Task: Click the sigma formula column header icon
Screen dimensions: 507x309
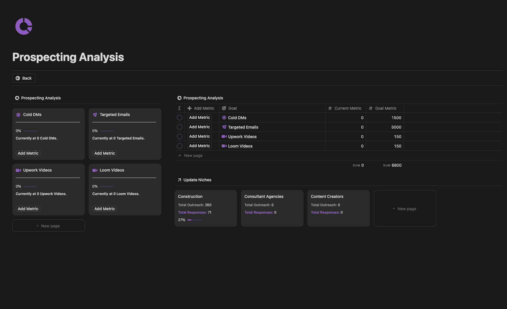Action: tap(179, 108)
